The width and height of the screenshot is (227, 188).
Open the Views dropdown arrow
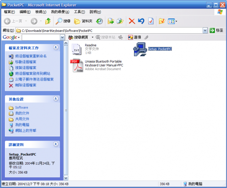click(176, 22)
